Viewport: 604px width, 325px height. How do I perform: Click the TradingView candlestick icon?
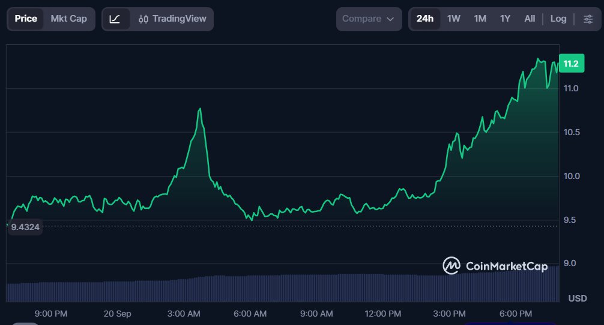(x=143, y=19)
